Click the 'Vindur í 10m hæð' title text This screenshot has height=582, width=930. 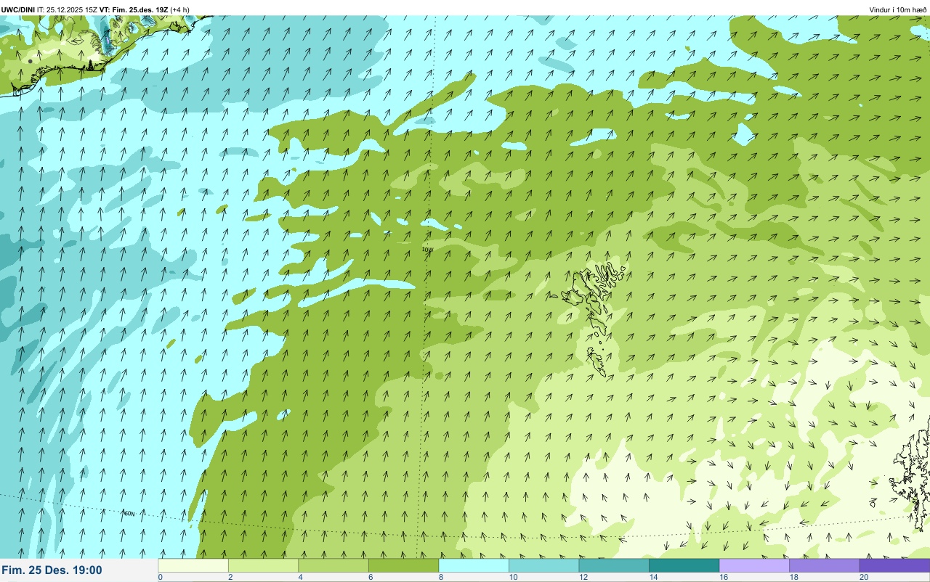pyautogui.click(x=898, y=9)
